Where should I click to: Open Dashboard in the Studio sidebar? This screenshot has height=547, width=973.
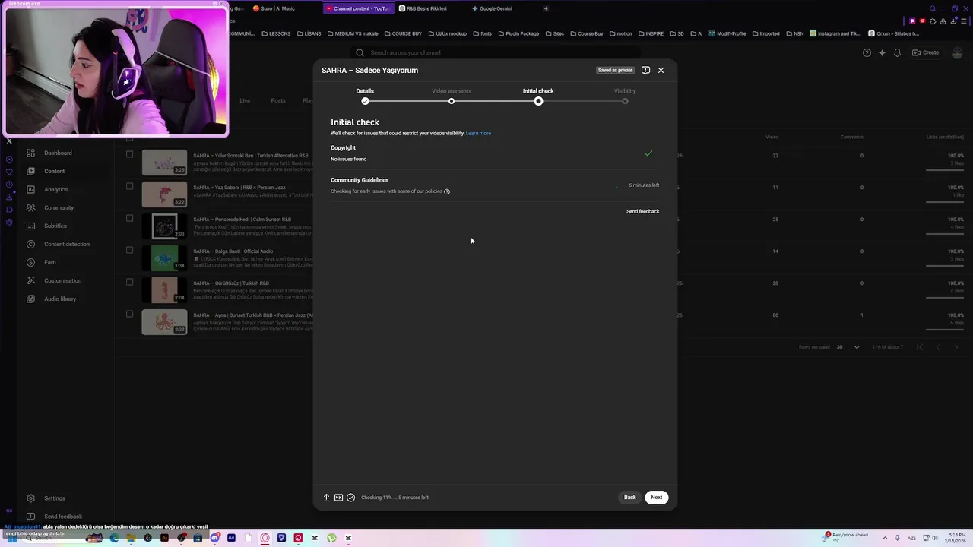pos(58,153)
